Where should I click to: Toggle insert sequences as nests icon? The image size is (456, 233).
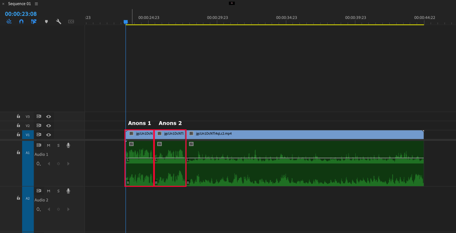tap(9, 22)
